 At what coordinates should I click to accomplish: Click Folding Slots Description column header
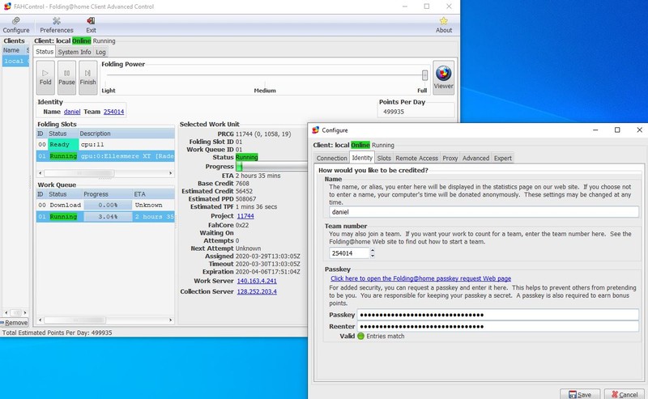coord(126,134)
